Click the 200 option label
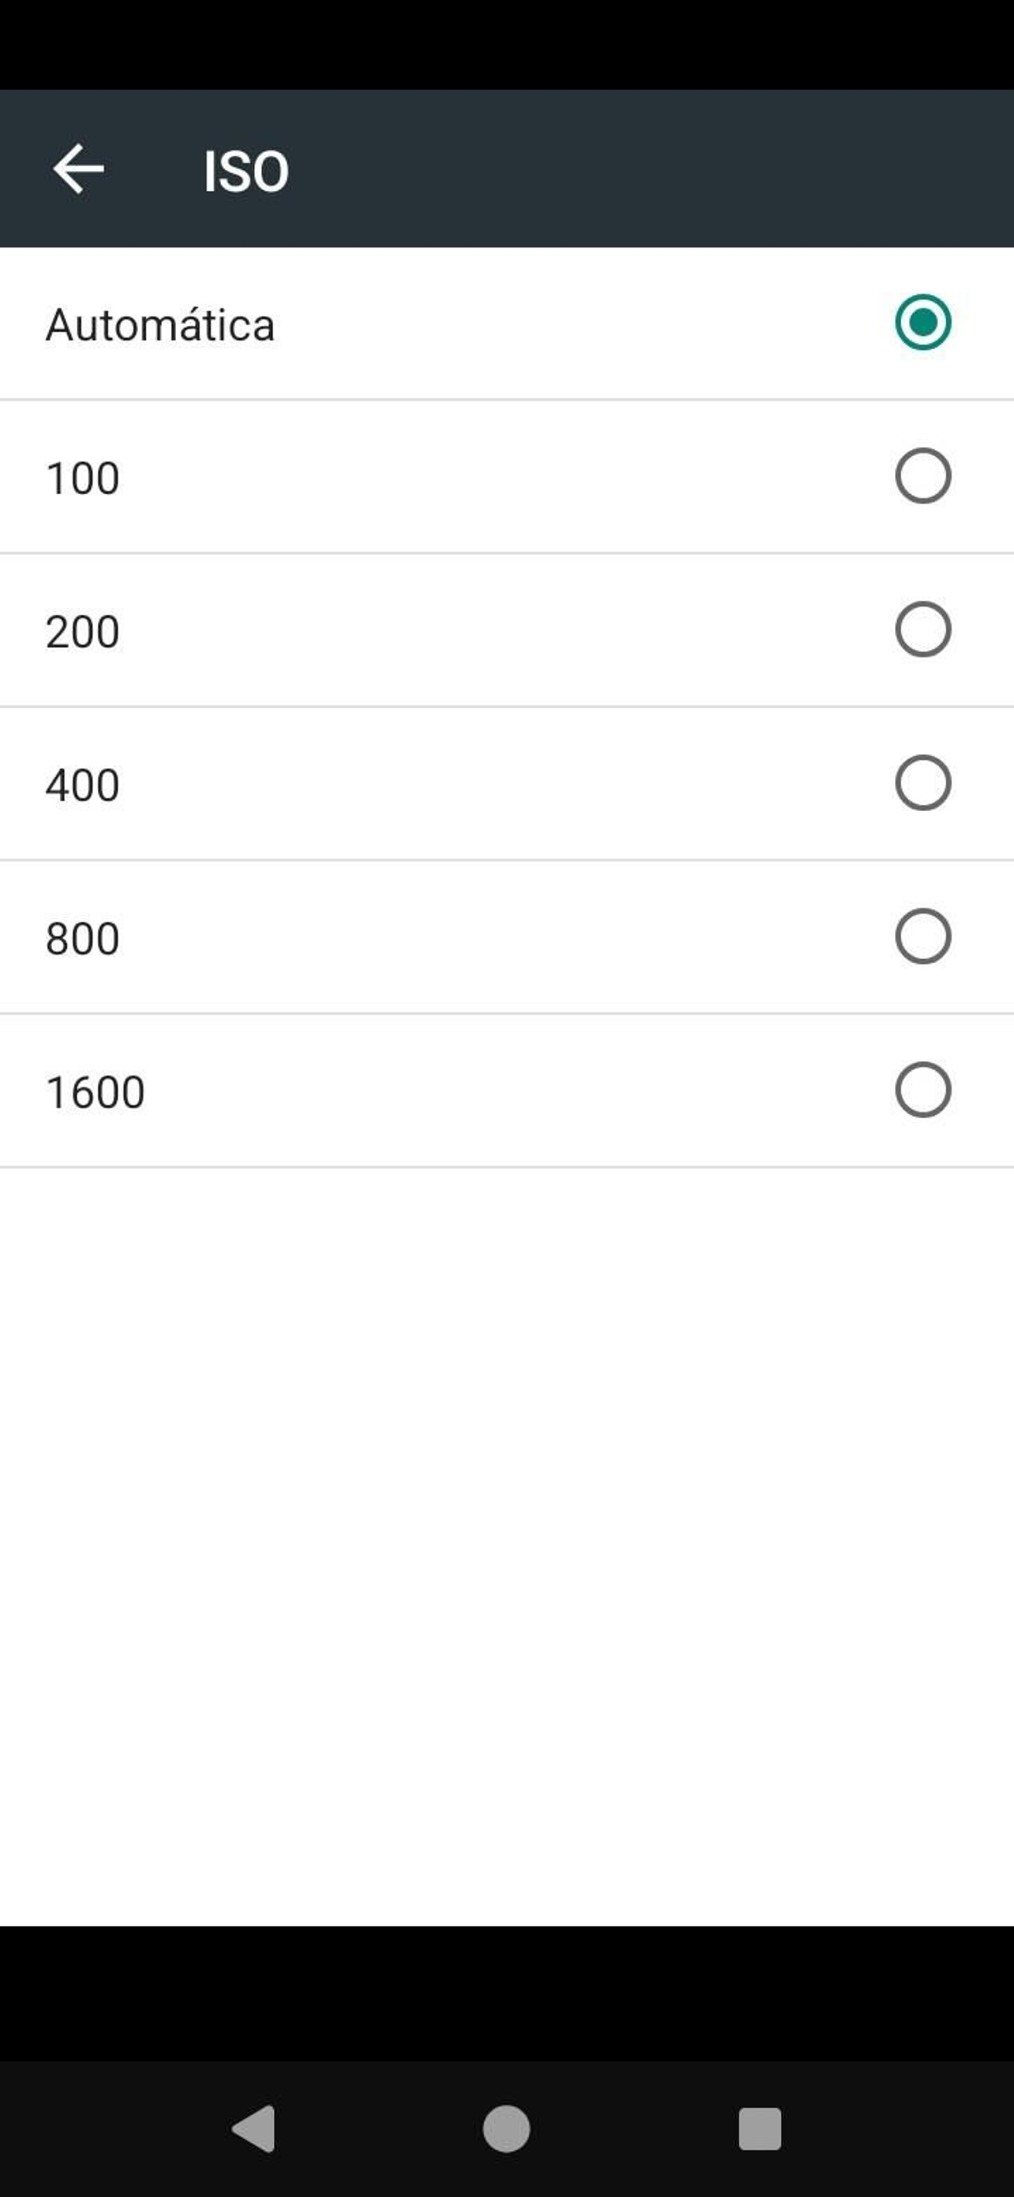 83,632
